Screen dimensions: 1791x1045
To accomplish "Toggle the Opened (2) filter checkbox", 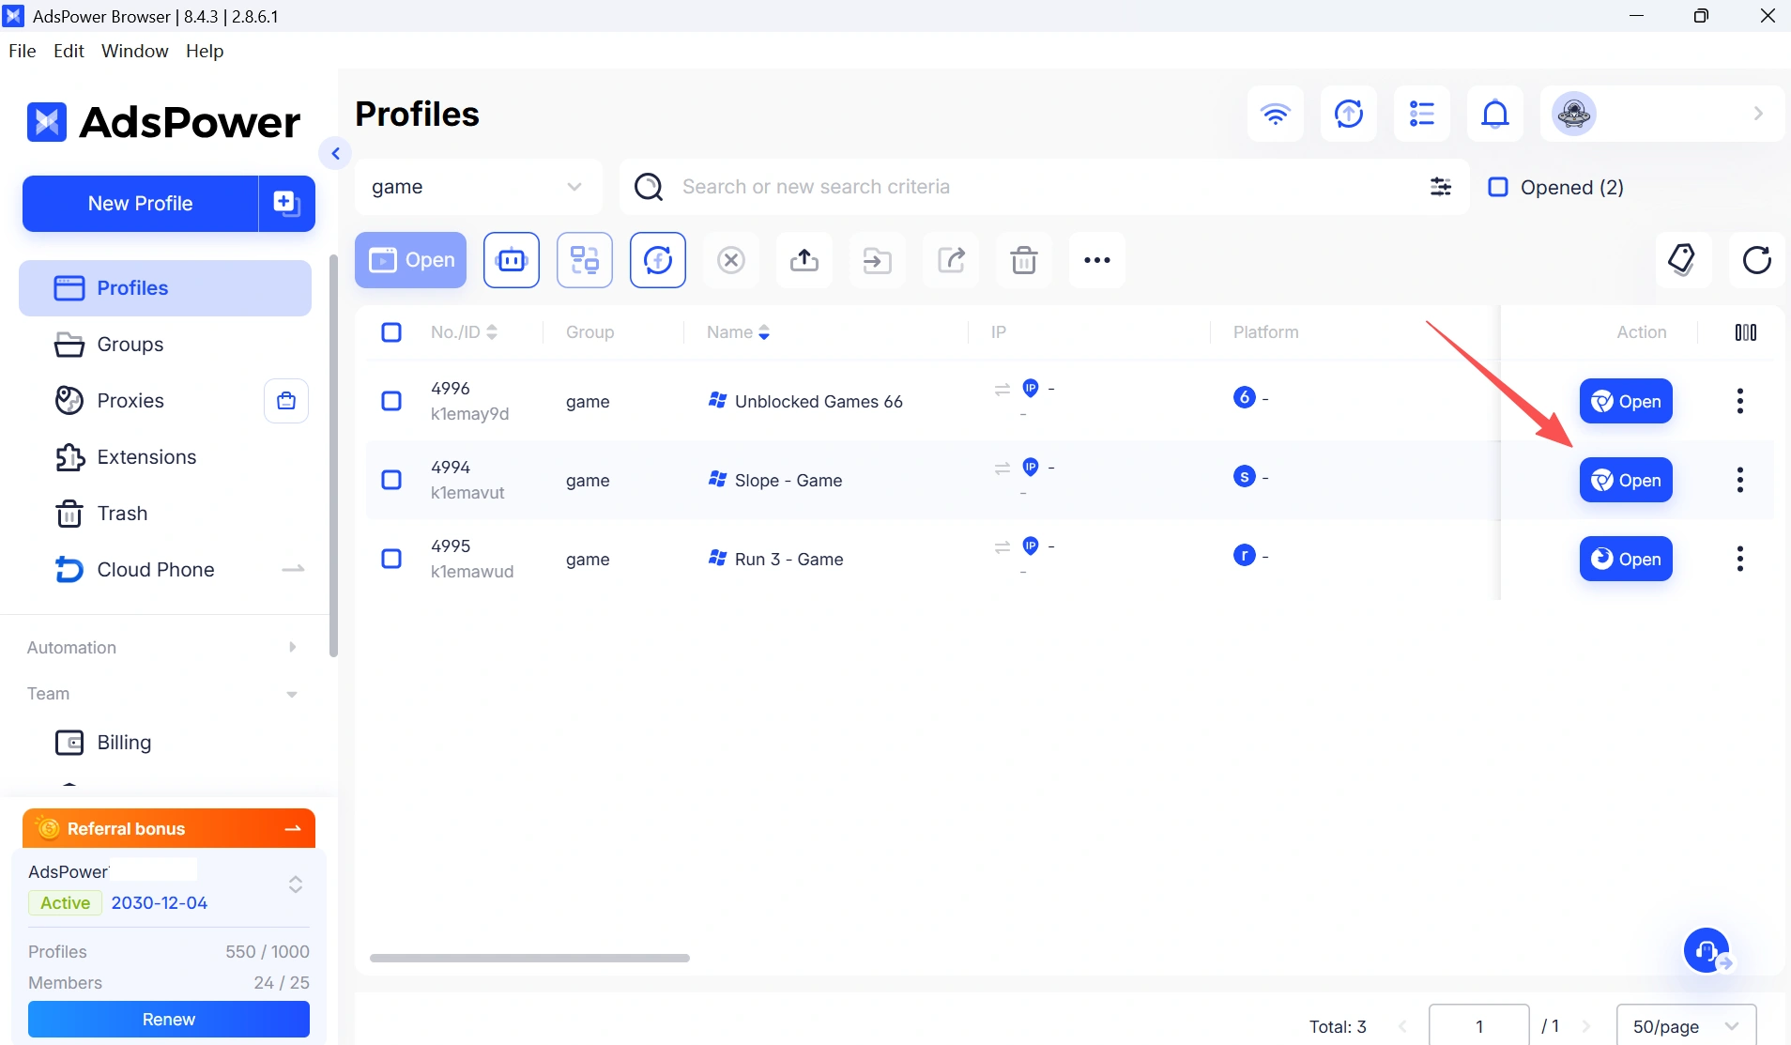I will (x=1498, y=187).
